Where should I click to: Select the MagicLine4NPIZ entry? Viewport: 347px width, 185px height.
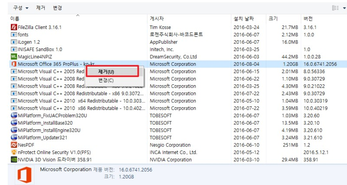pyautogui.click(x=35, y=57)
